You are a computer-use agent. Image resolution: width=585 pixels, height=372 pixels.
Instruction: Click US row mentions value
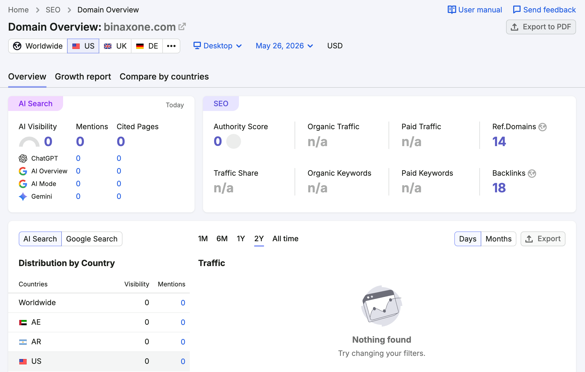pos(183,361)
